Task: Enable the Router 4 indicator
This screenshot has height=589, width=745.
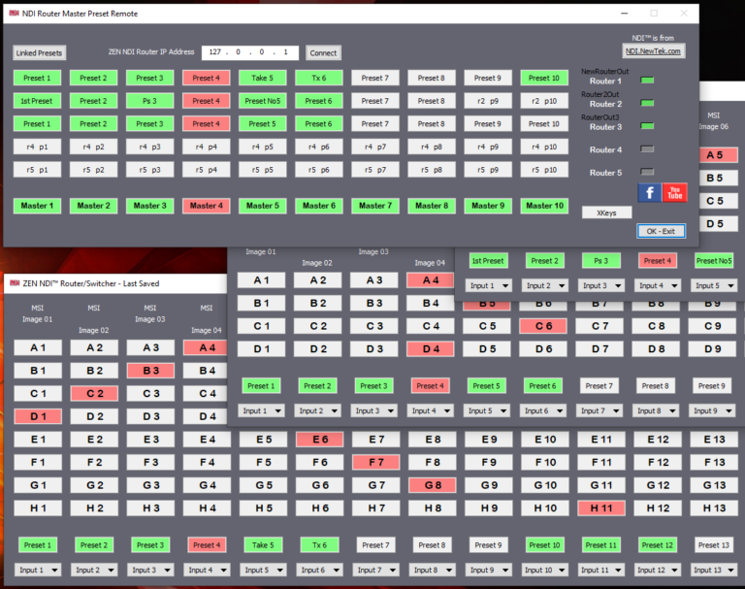Action: 648,149
